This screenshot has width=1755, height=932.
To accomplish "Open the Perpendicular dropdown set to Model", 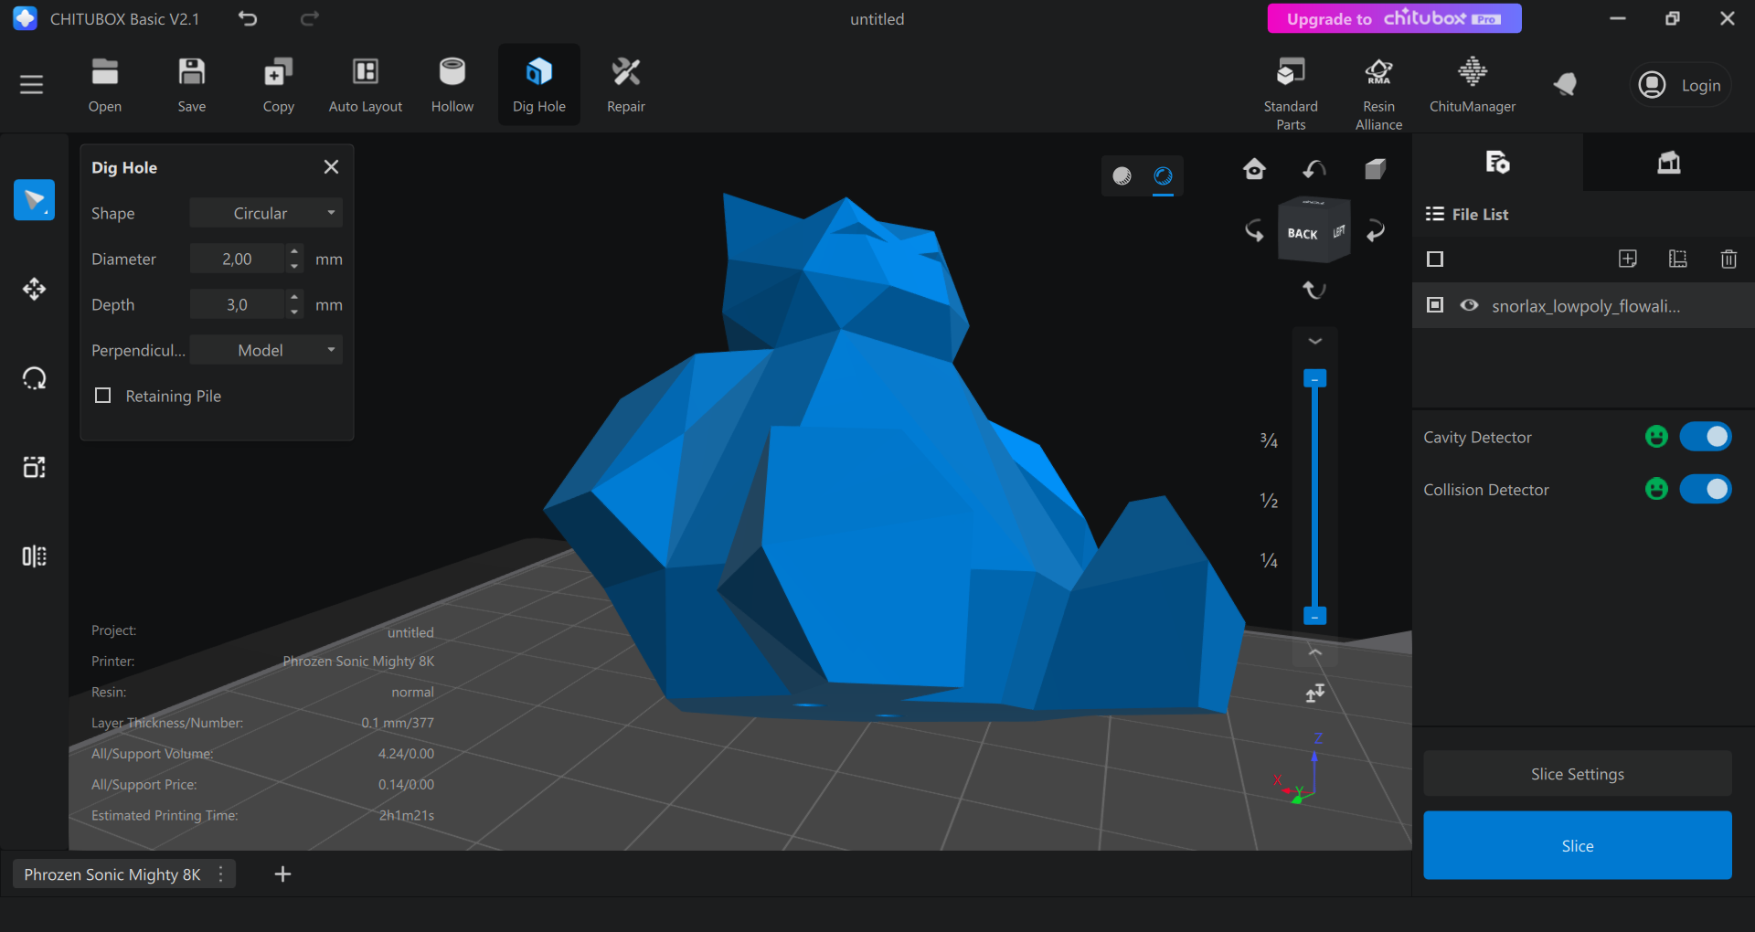I will (x=266, y=350).
